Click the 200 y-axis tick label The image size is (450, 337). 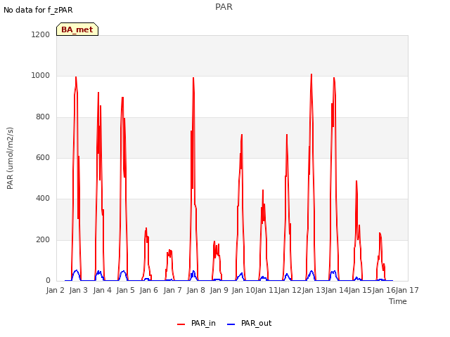(x=43, y=239)
